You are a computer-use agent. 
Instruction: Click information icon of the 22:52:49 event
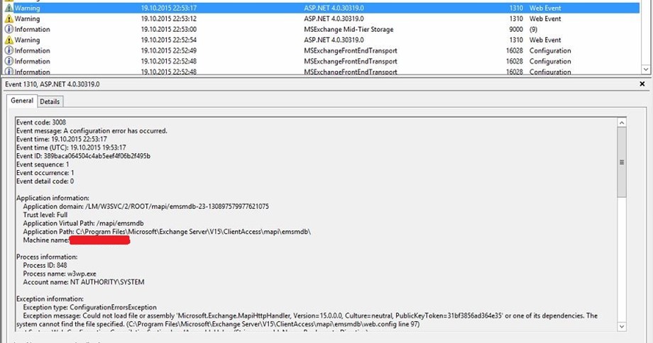tap(9, 51)
